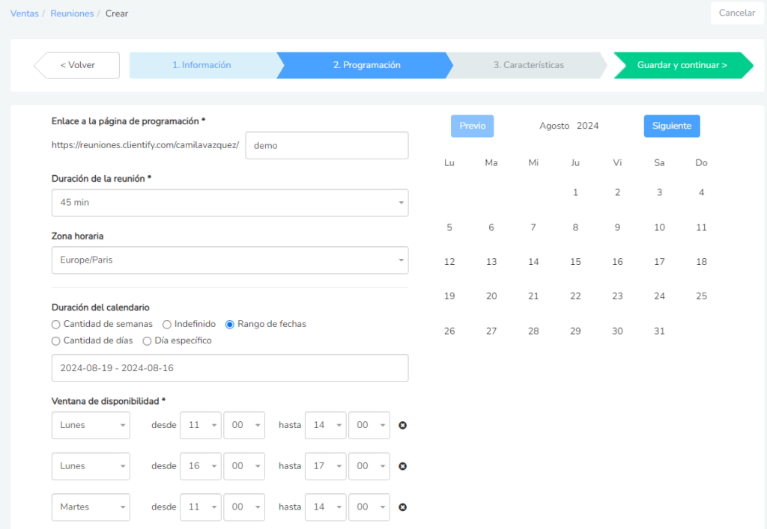
Task: Open the start hour 16 dropdown
Action: (x=201, y=466)
